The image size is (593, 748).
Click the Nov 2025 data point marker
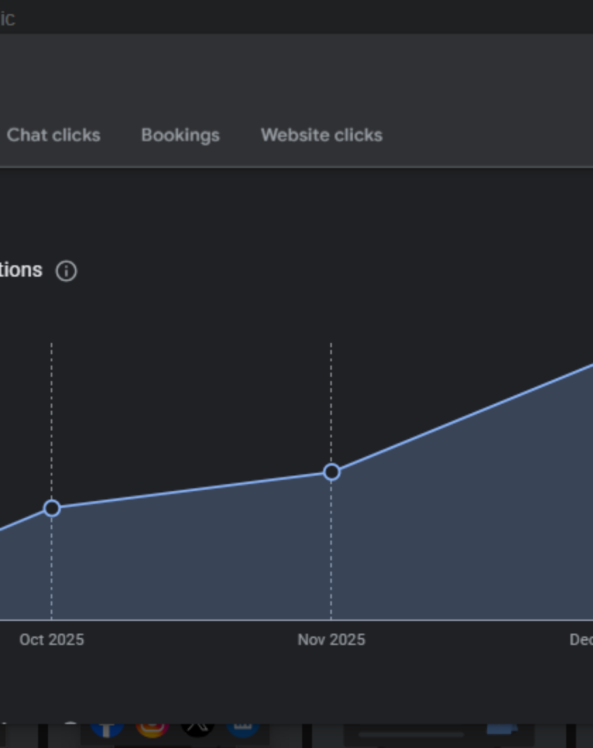point(331,472)
